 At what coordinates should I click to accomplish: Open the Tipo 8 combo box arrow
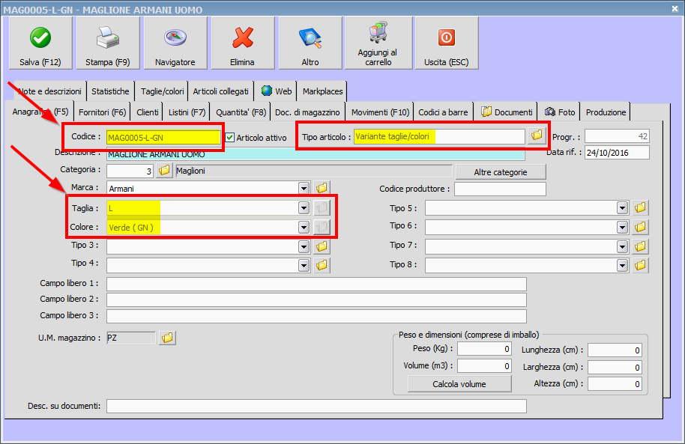click(x=622, y=264)
